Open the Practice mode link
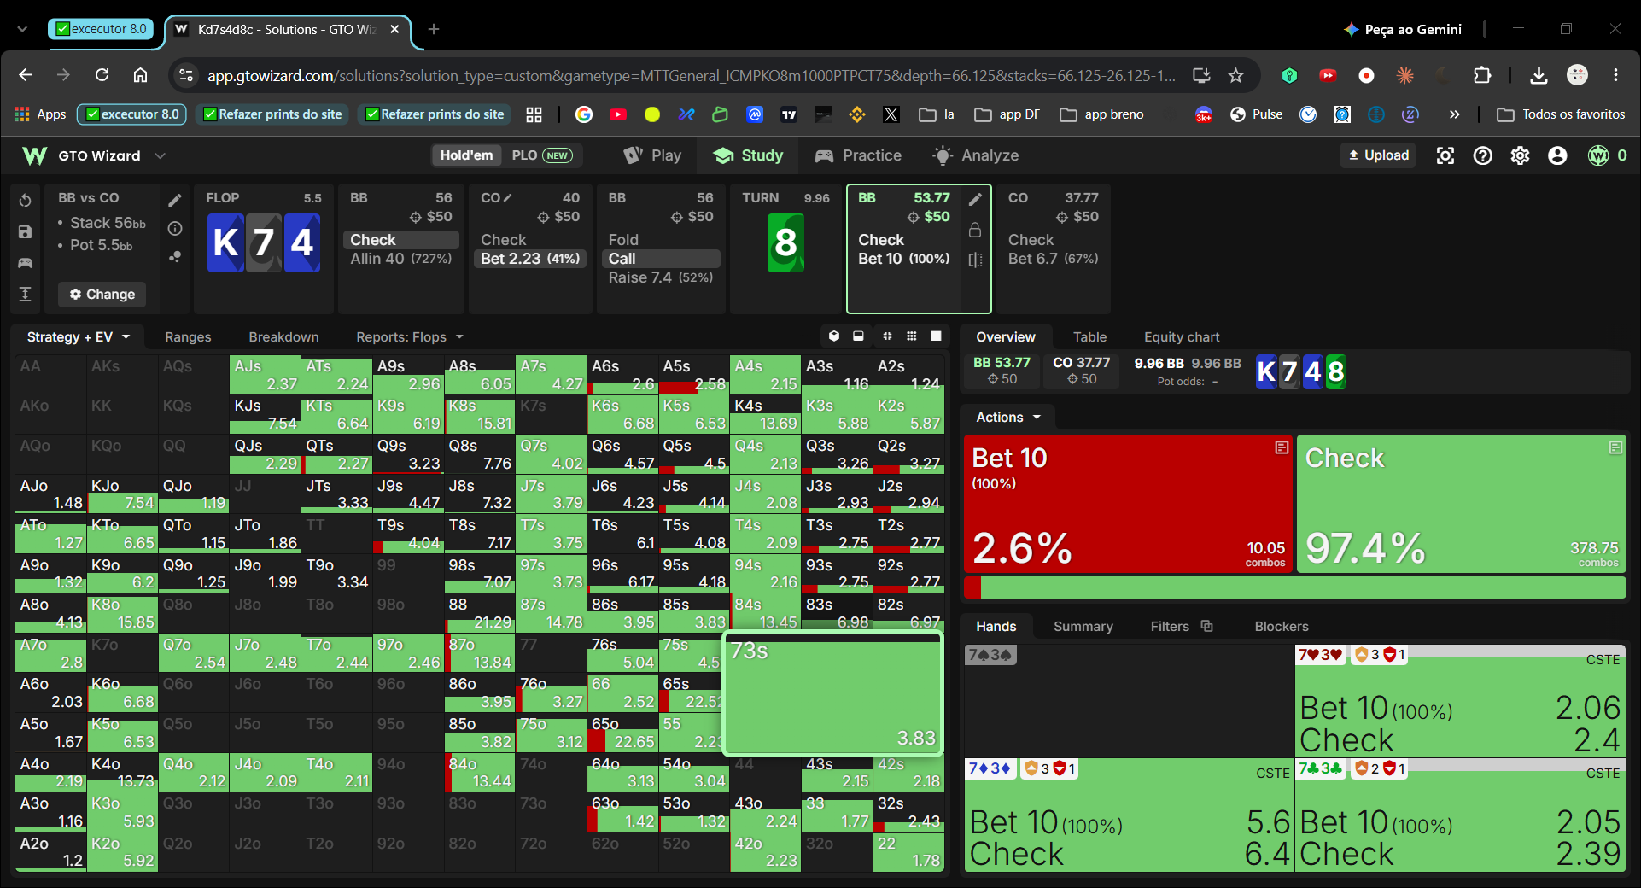1641x888 pixels. (859, 155)
